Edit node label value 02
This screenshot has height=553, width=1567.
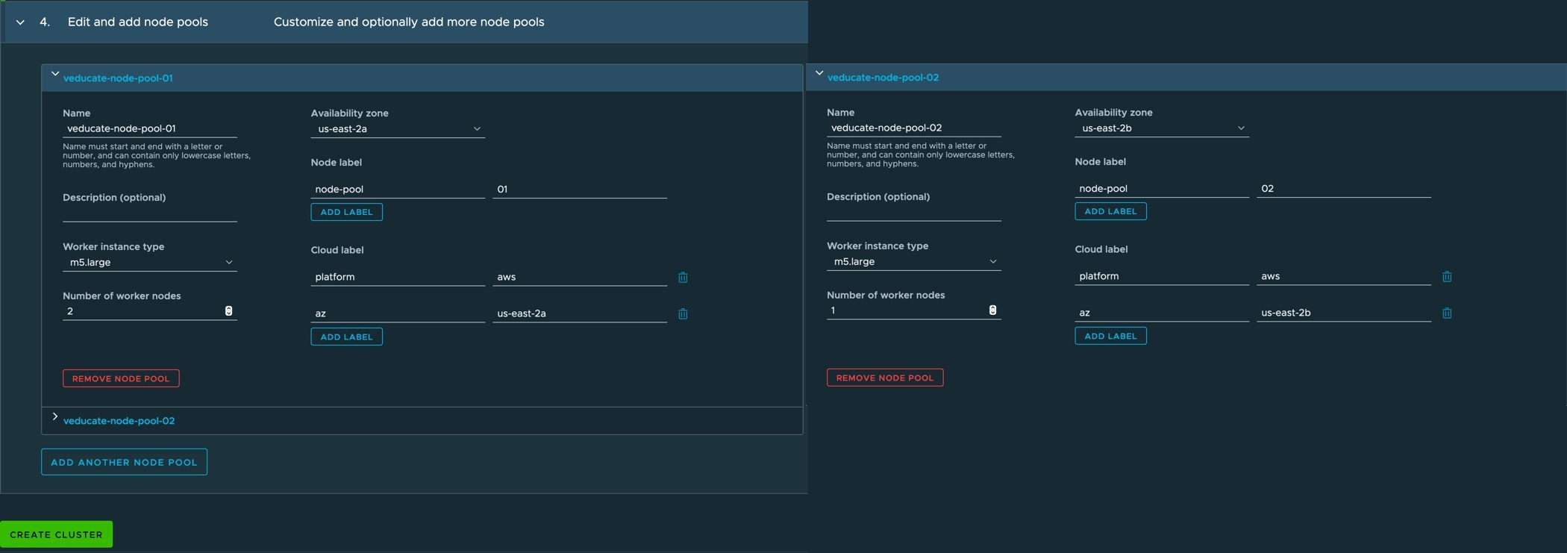(1344, 189)
